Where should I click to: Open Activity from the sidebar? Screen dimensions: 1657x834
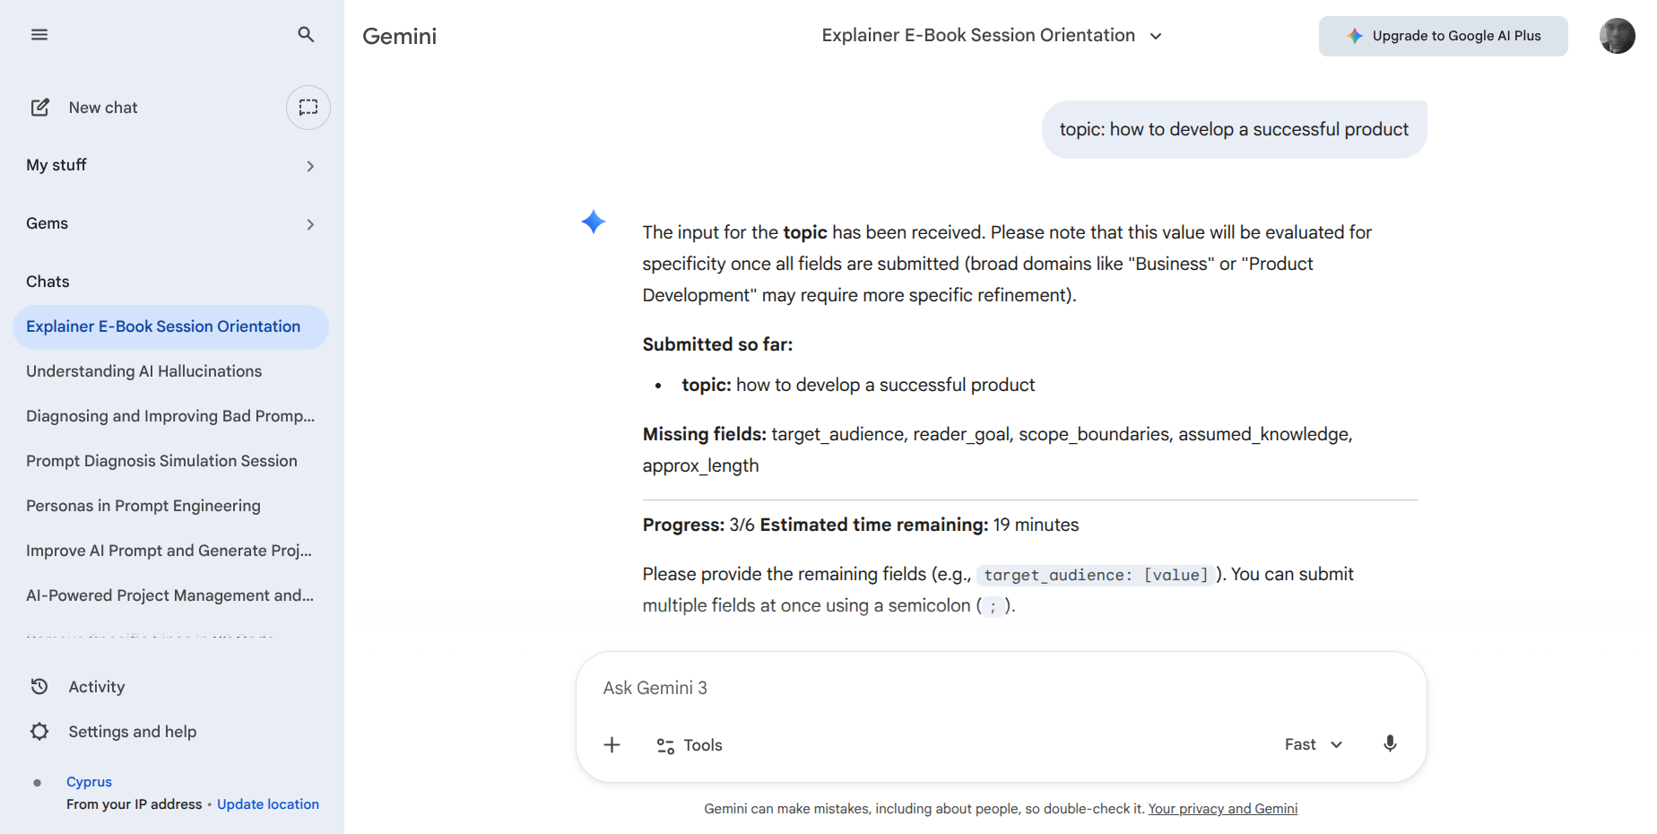coord(97,686)
